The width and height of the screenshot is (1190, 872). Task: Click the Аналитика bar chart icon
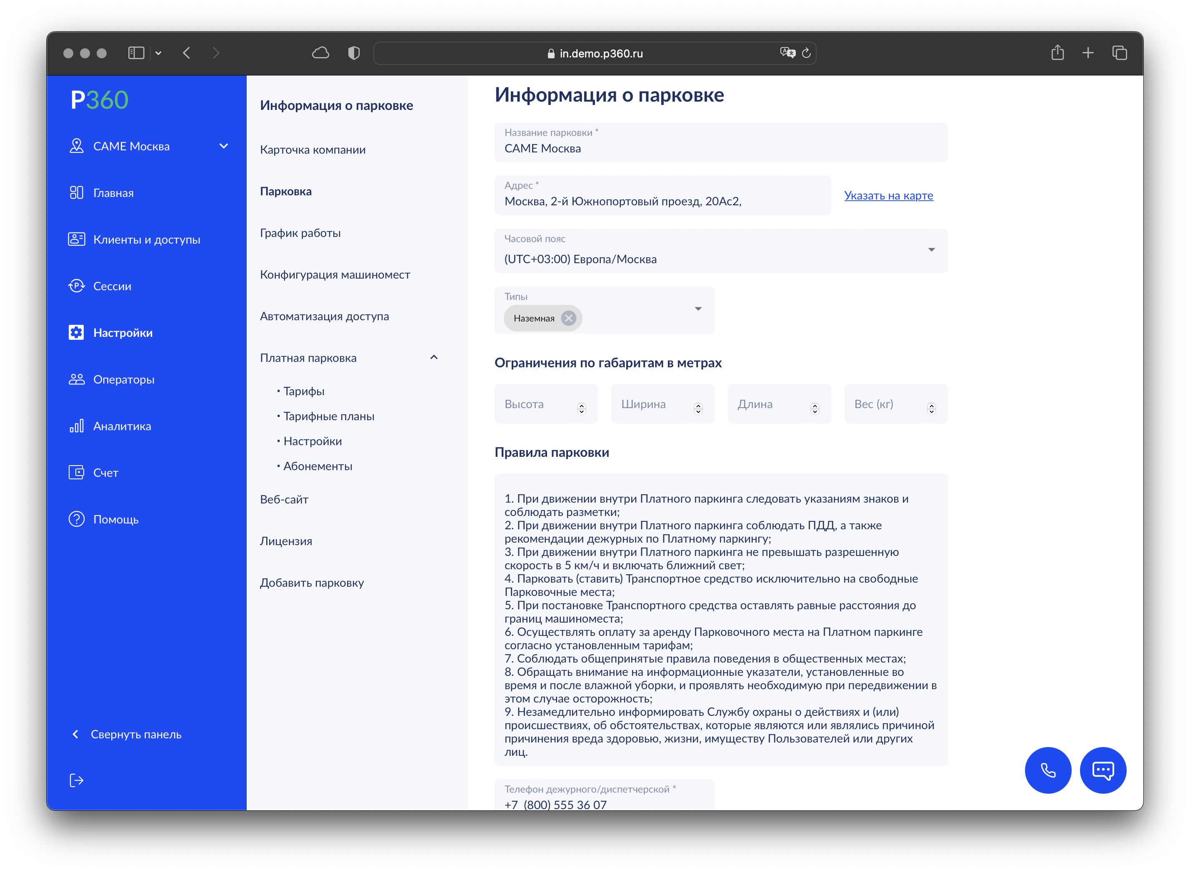(77, 426)
